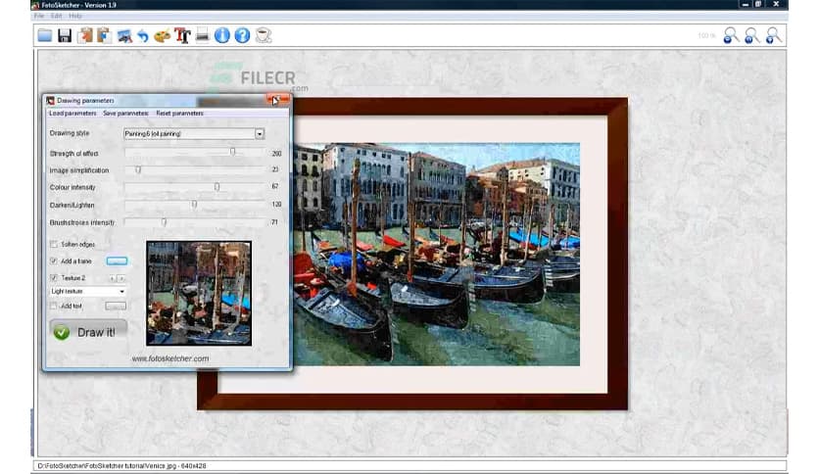Screen dimensions: 819x474
Task: Click the Strength of effect value 260
Action: pos(277,154)
